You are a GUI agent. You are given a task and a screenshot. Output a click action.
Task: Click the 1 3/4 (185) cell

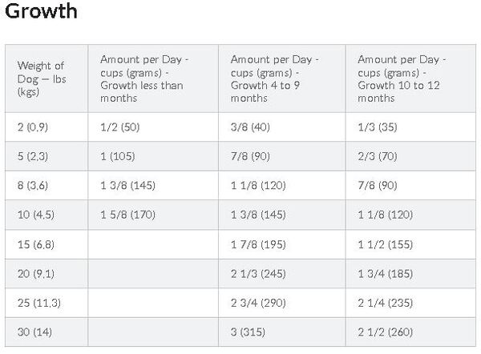click(x=410, y=273)
